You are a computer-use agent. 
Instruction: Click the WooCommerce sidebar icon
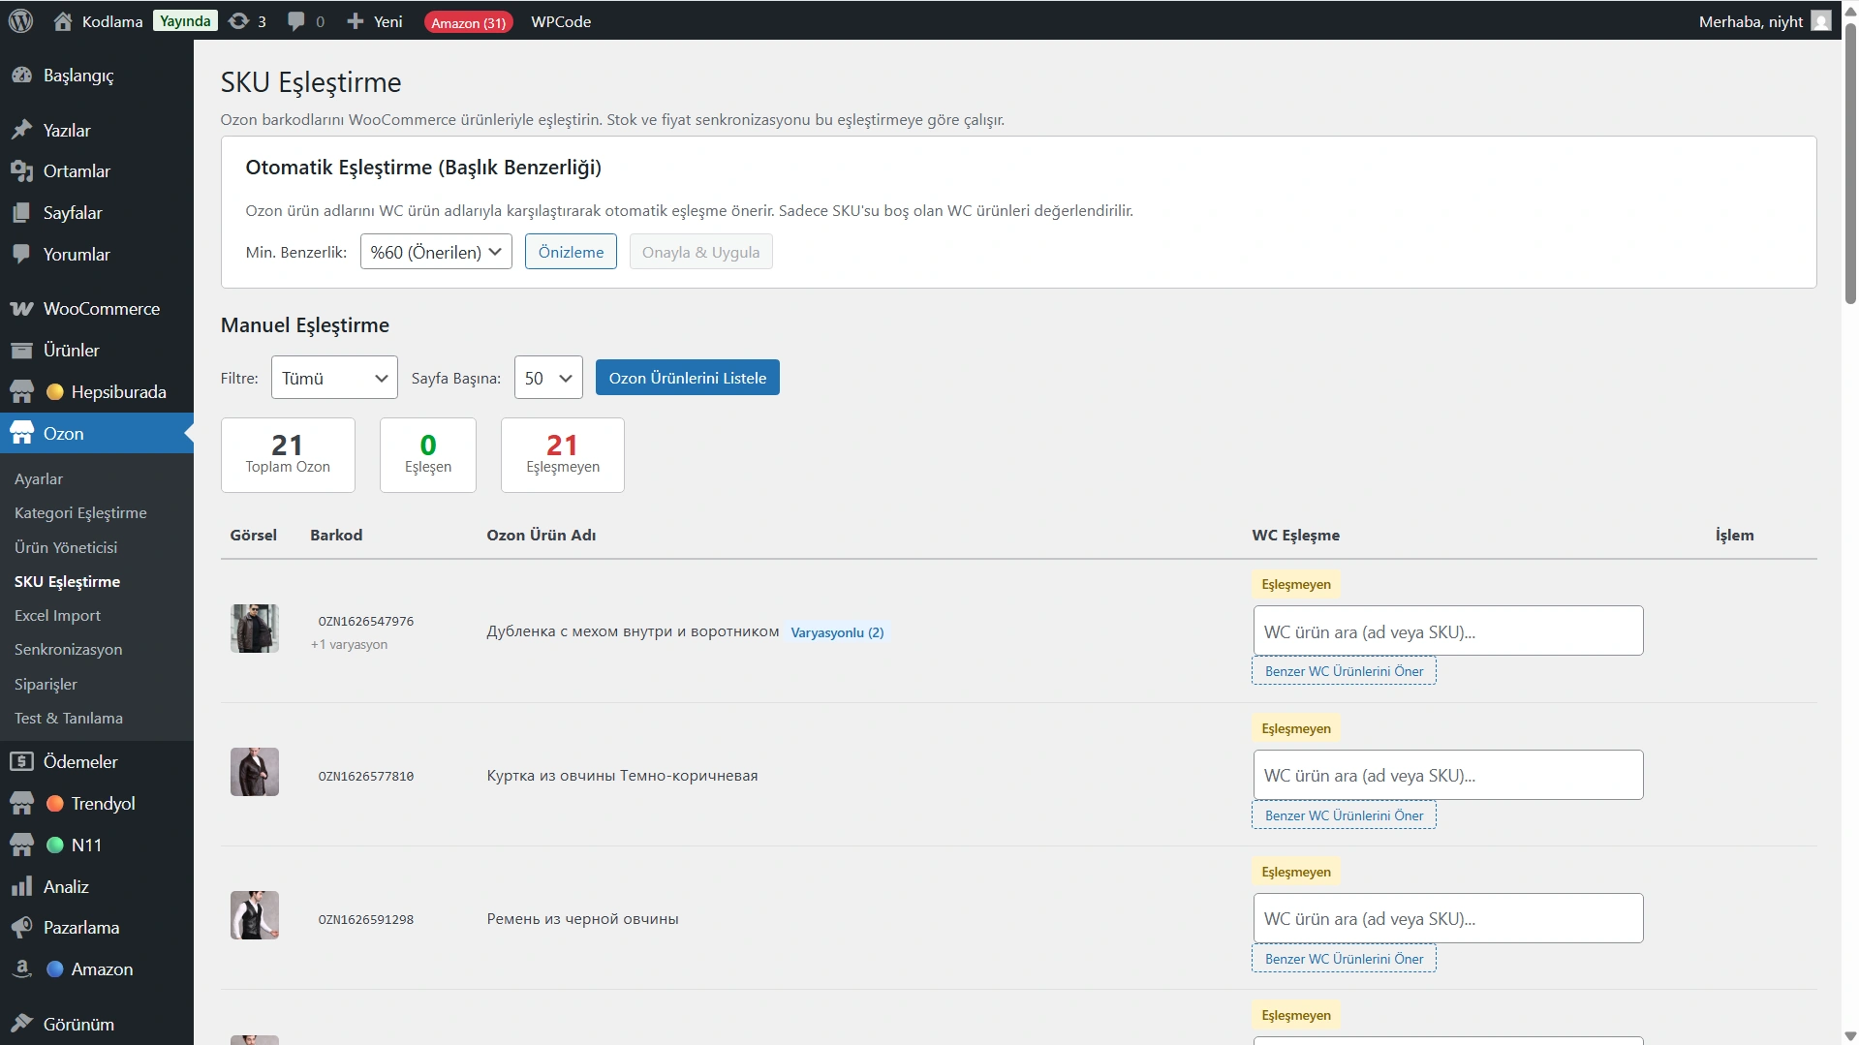21,309
